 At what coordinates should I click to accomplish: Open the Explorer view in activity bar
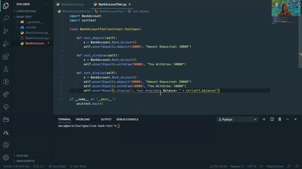click(6, 6)
